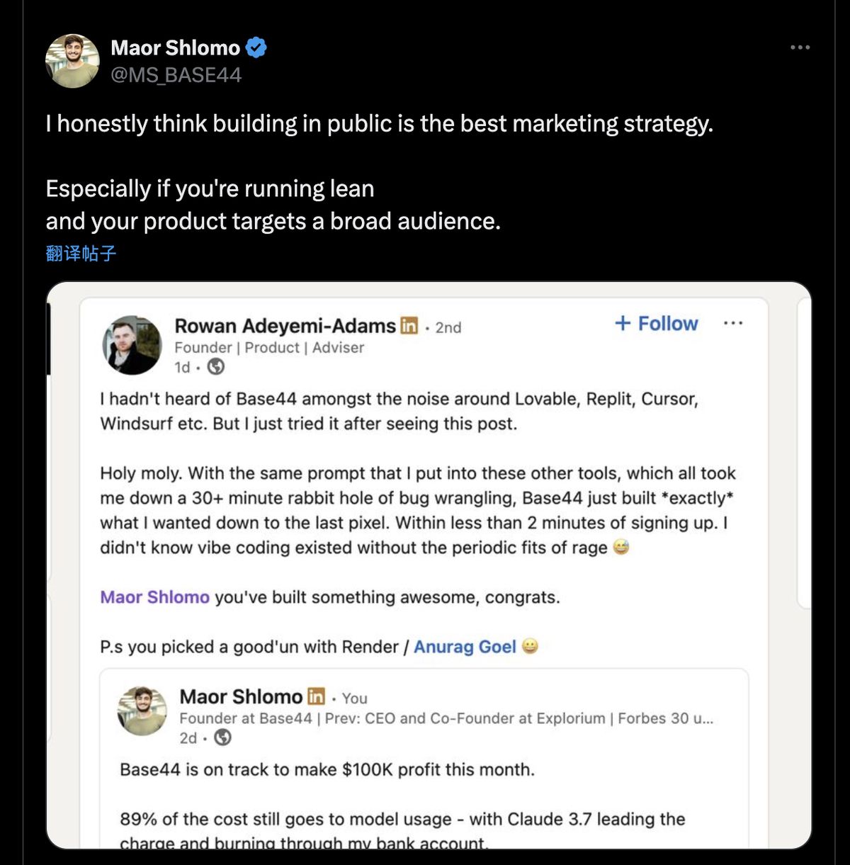
Task: Click Maor Shlomo display name on tweet
Action: [176, 47]
